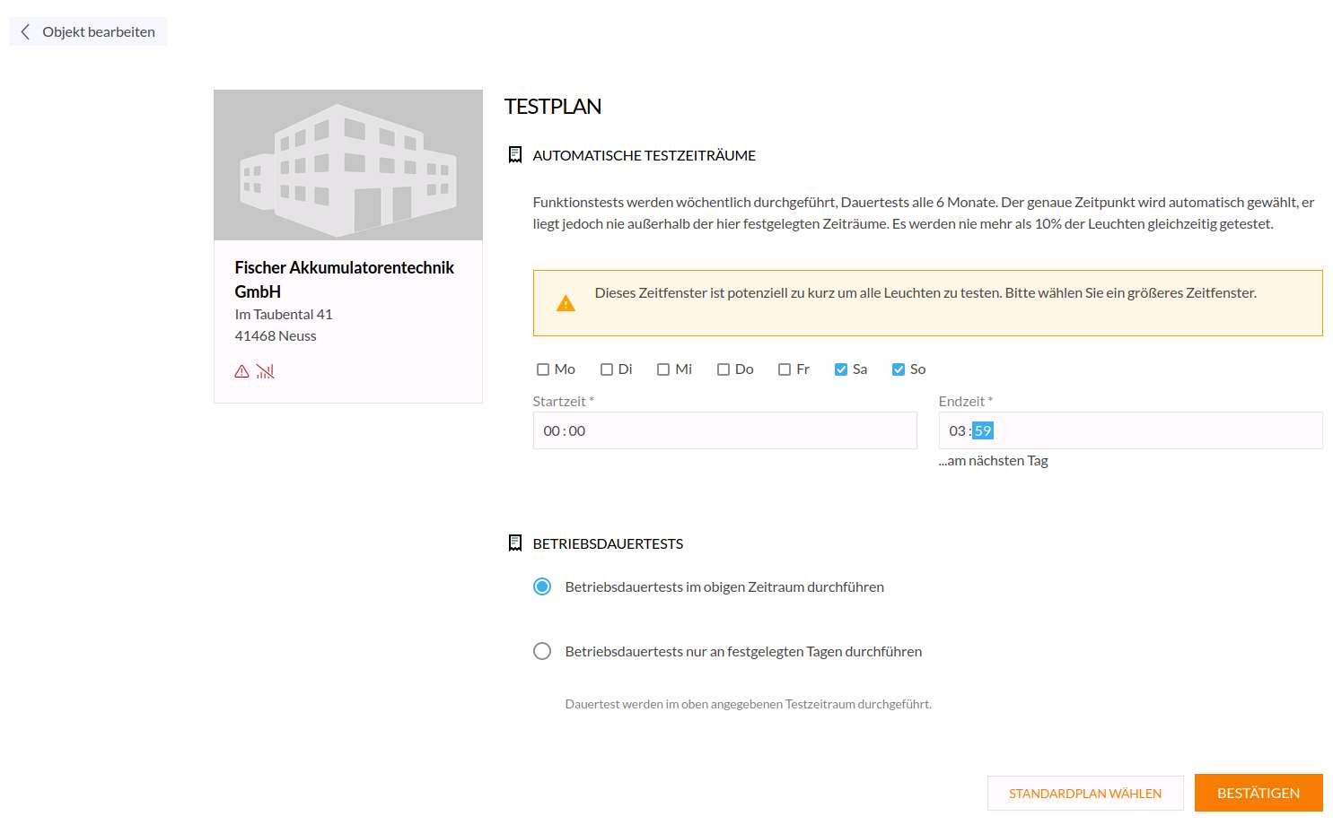Click the highlighted 59 minutes in Endzeit

[983, 430]
